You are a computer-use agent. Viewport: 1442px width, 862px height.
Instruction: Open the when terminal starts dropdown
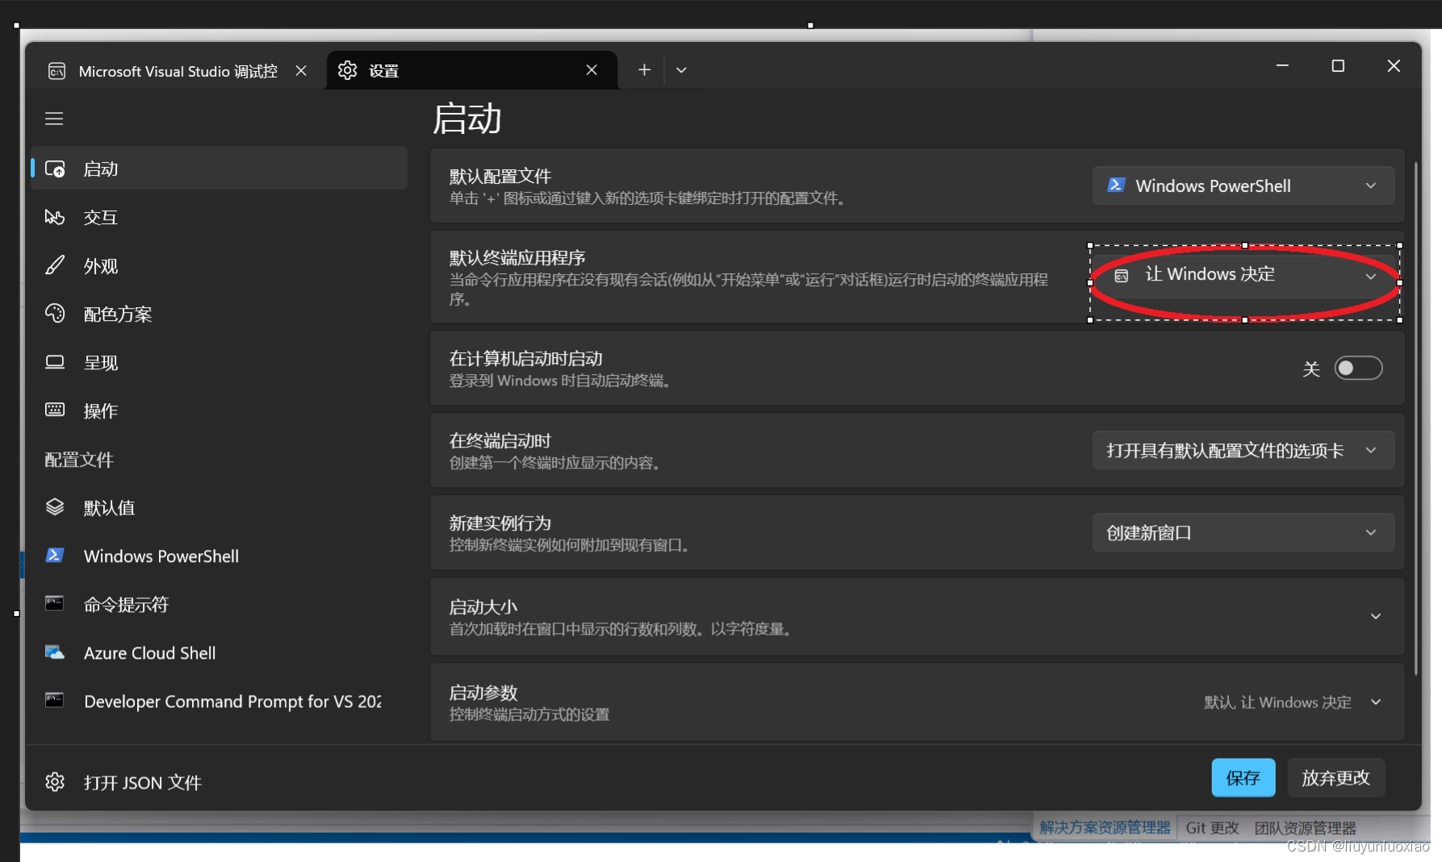tap(1243, 450)
